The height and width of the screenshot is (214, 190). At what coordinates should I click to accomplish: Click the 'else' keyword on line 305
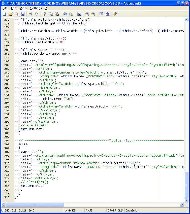pyautogui.click(x=23, y=144)
